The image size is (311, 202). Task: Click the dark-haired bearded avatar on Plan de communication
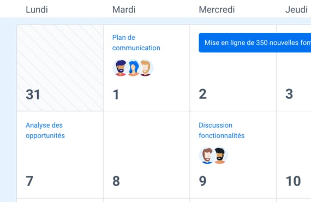[x=121, y=68]
